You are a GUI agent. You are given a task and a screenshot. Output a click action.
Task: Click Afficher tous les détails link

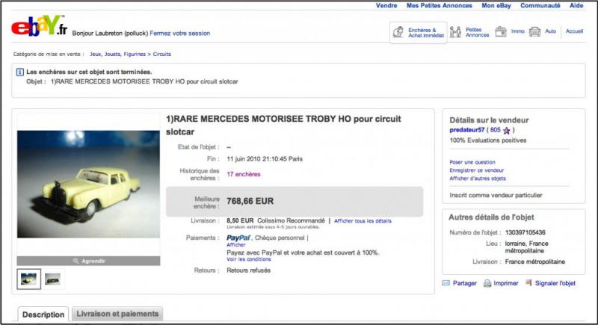click(x=363, y=221)
